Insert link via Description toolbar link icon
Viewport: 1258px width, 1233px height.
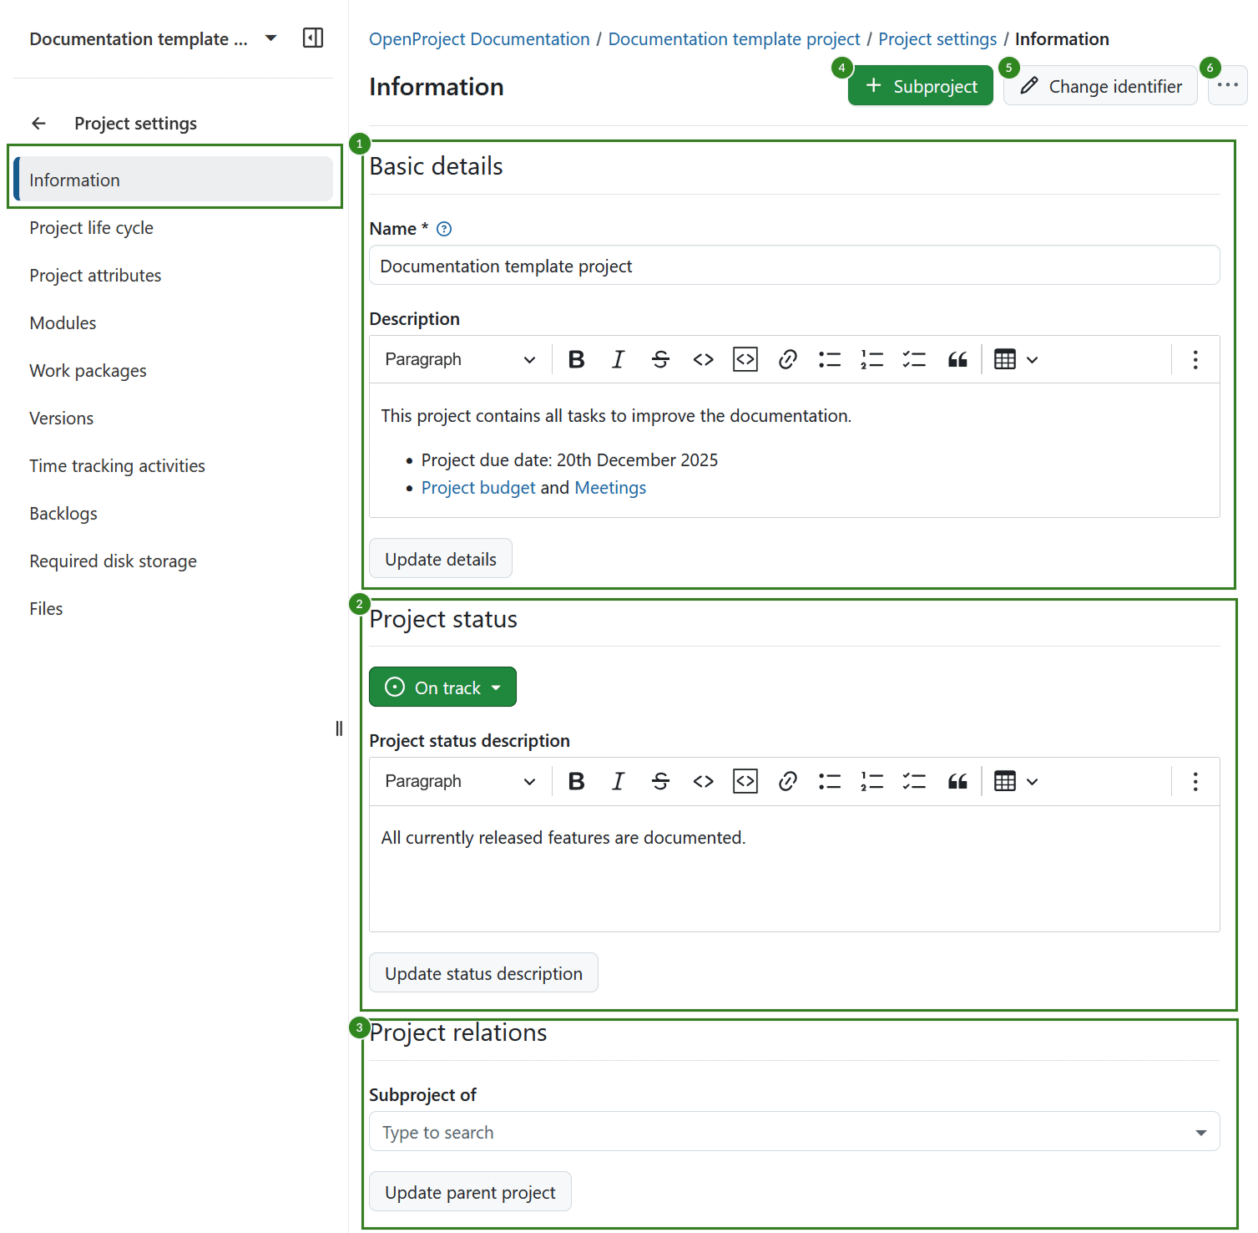787,359
